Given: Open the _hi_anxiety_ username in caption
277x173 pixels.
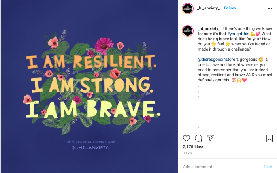Looking at the screenshot, I should coord(209,28).
